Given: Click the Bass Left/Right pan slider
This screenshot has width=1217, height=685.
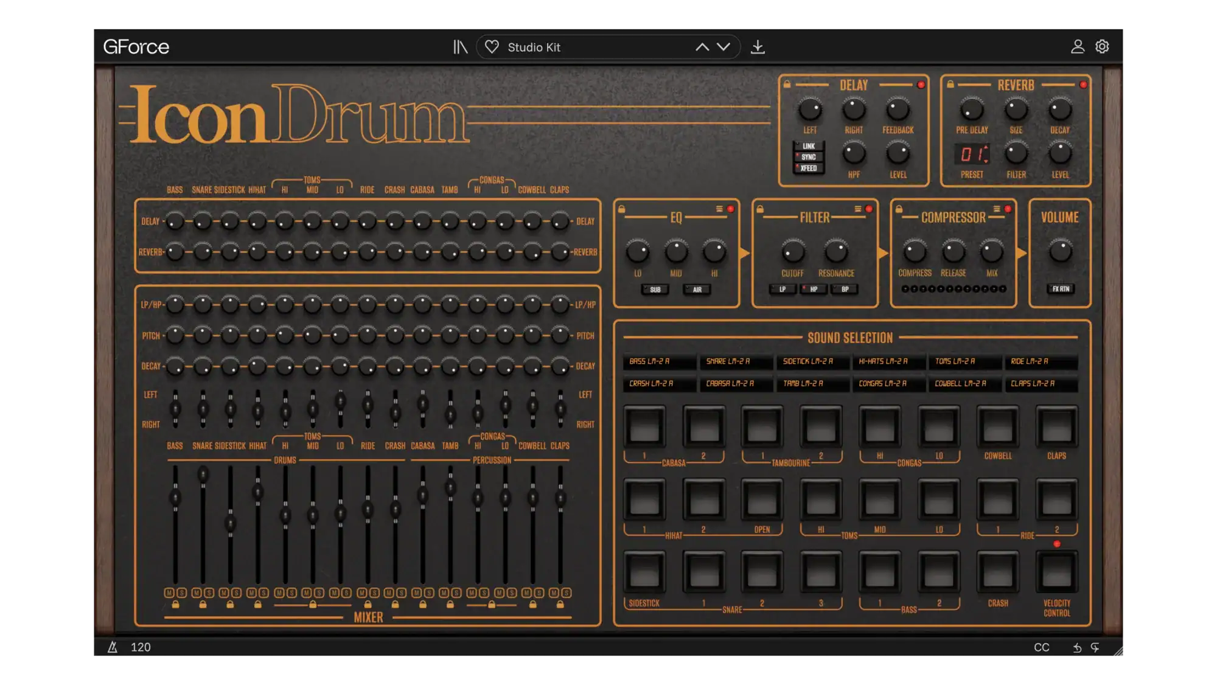Looking at the screenshot, I should point(175,409).
